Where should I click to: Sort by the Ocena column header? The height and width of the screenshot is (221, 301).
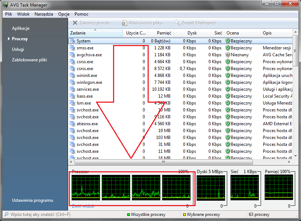point(242,33)
